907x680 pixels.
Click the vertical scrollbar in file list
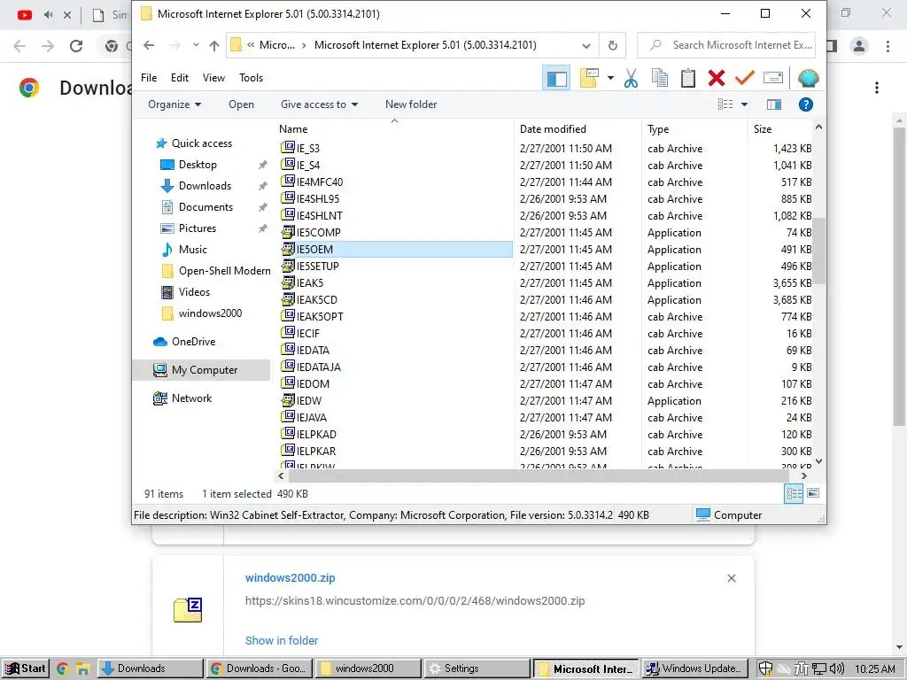[x=818, y=251]
